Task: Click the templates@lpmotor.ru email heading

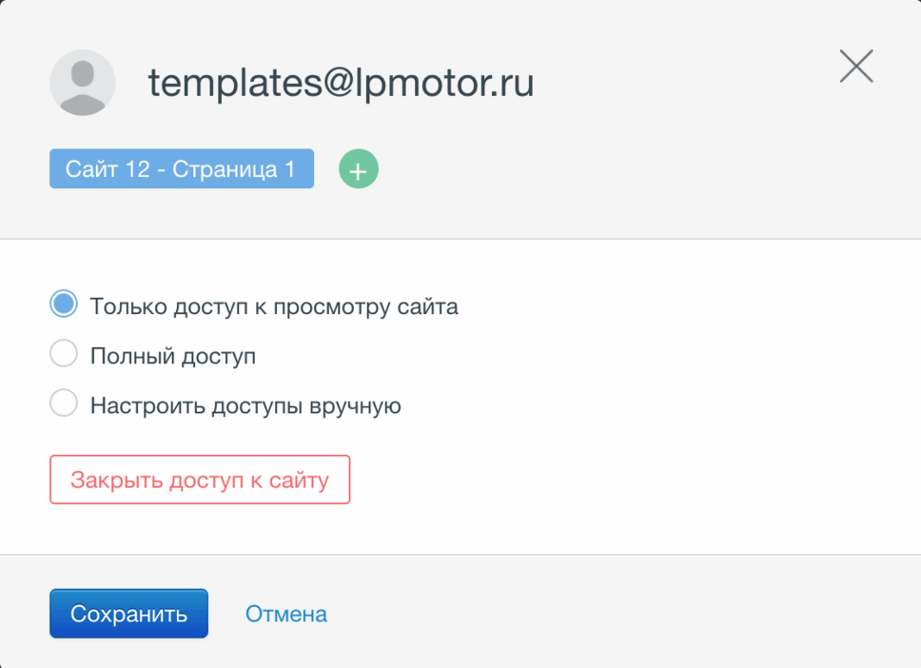Action: [341, 83]
